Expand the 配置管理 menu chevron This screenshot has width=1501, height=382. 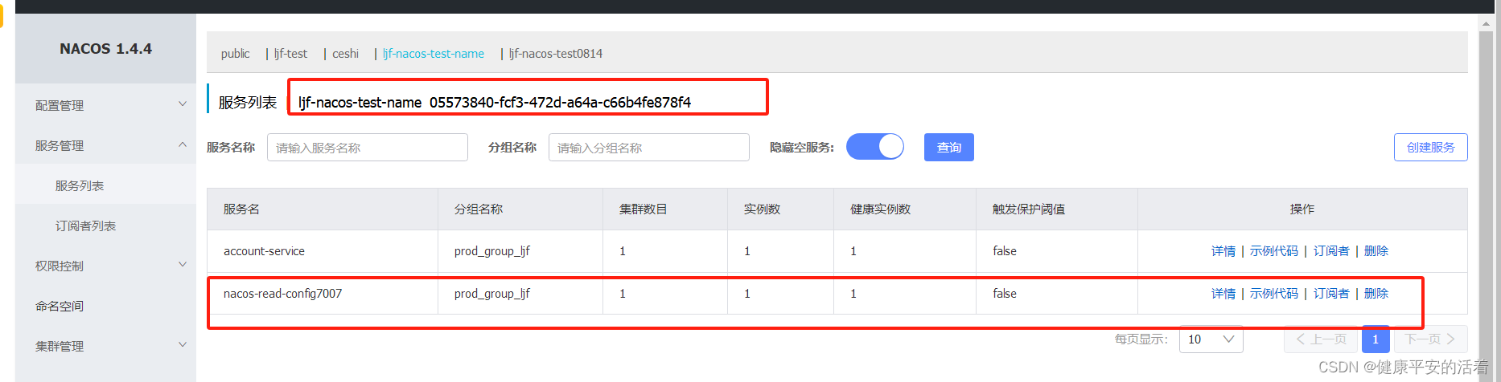[x=183, y=104]
